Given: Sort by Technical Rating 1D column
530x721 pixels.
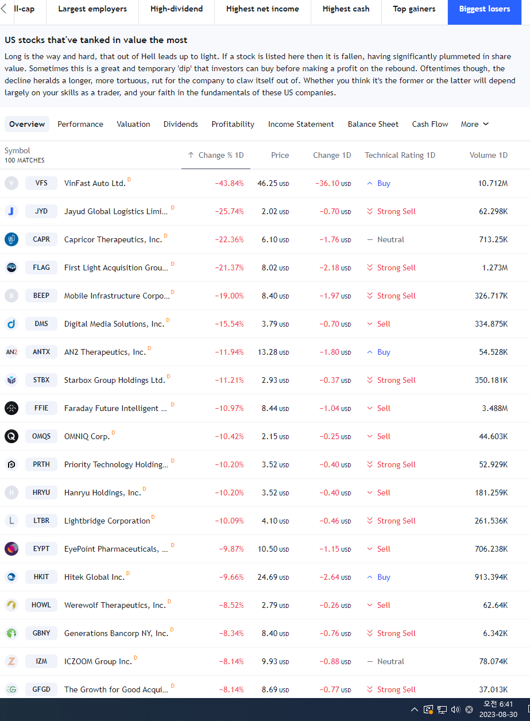Looking at the screenshot, I should pos(400,155).
